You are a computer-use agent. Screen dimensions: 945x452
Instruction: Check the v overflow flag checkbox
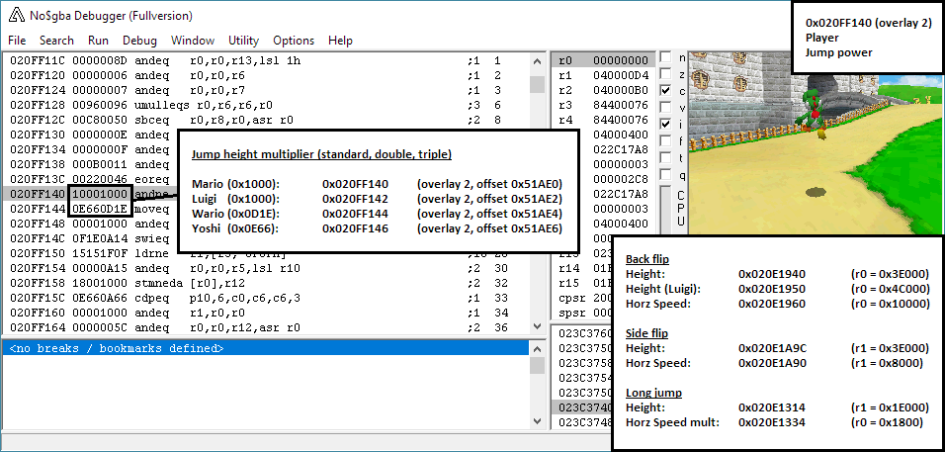pos(666,107)
